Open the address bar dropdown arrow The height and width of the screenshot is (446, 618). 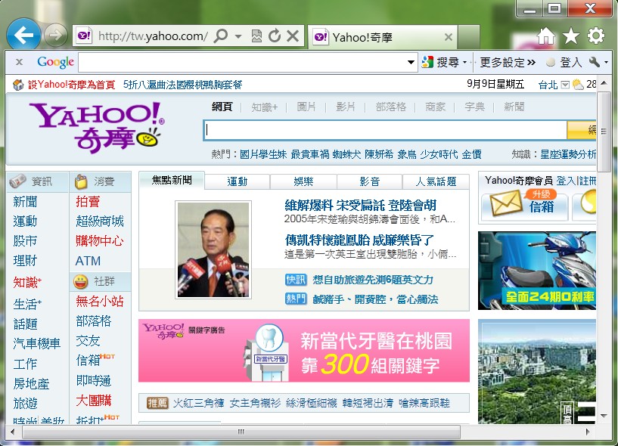coord(238,36)
